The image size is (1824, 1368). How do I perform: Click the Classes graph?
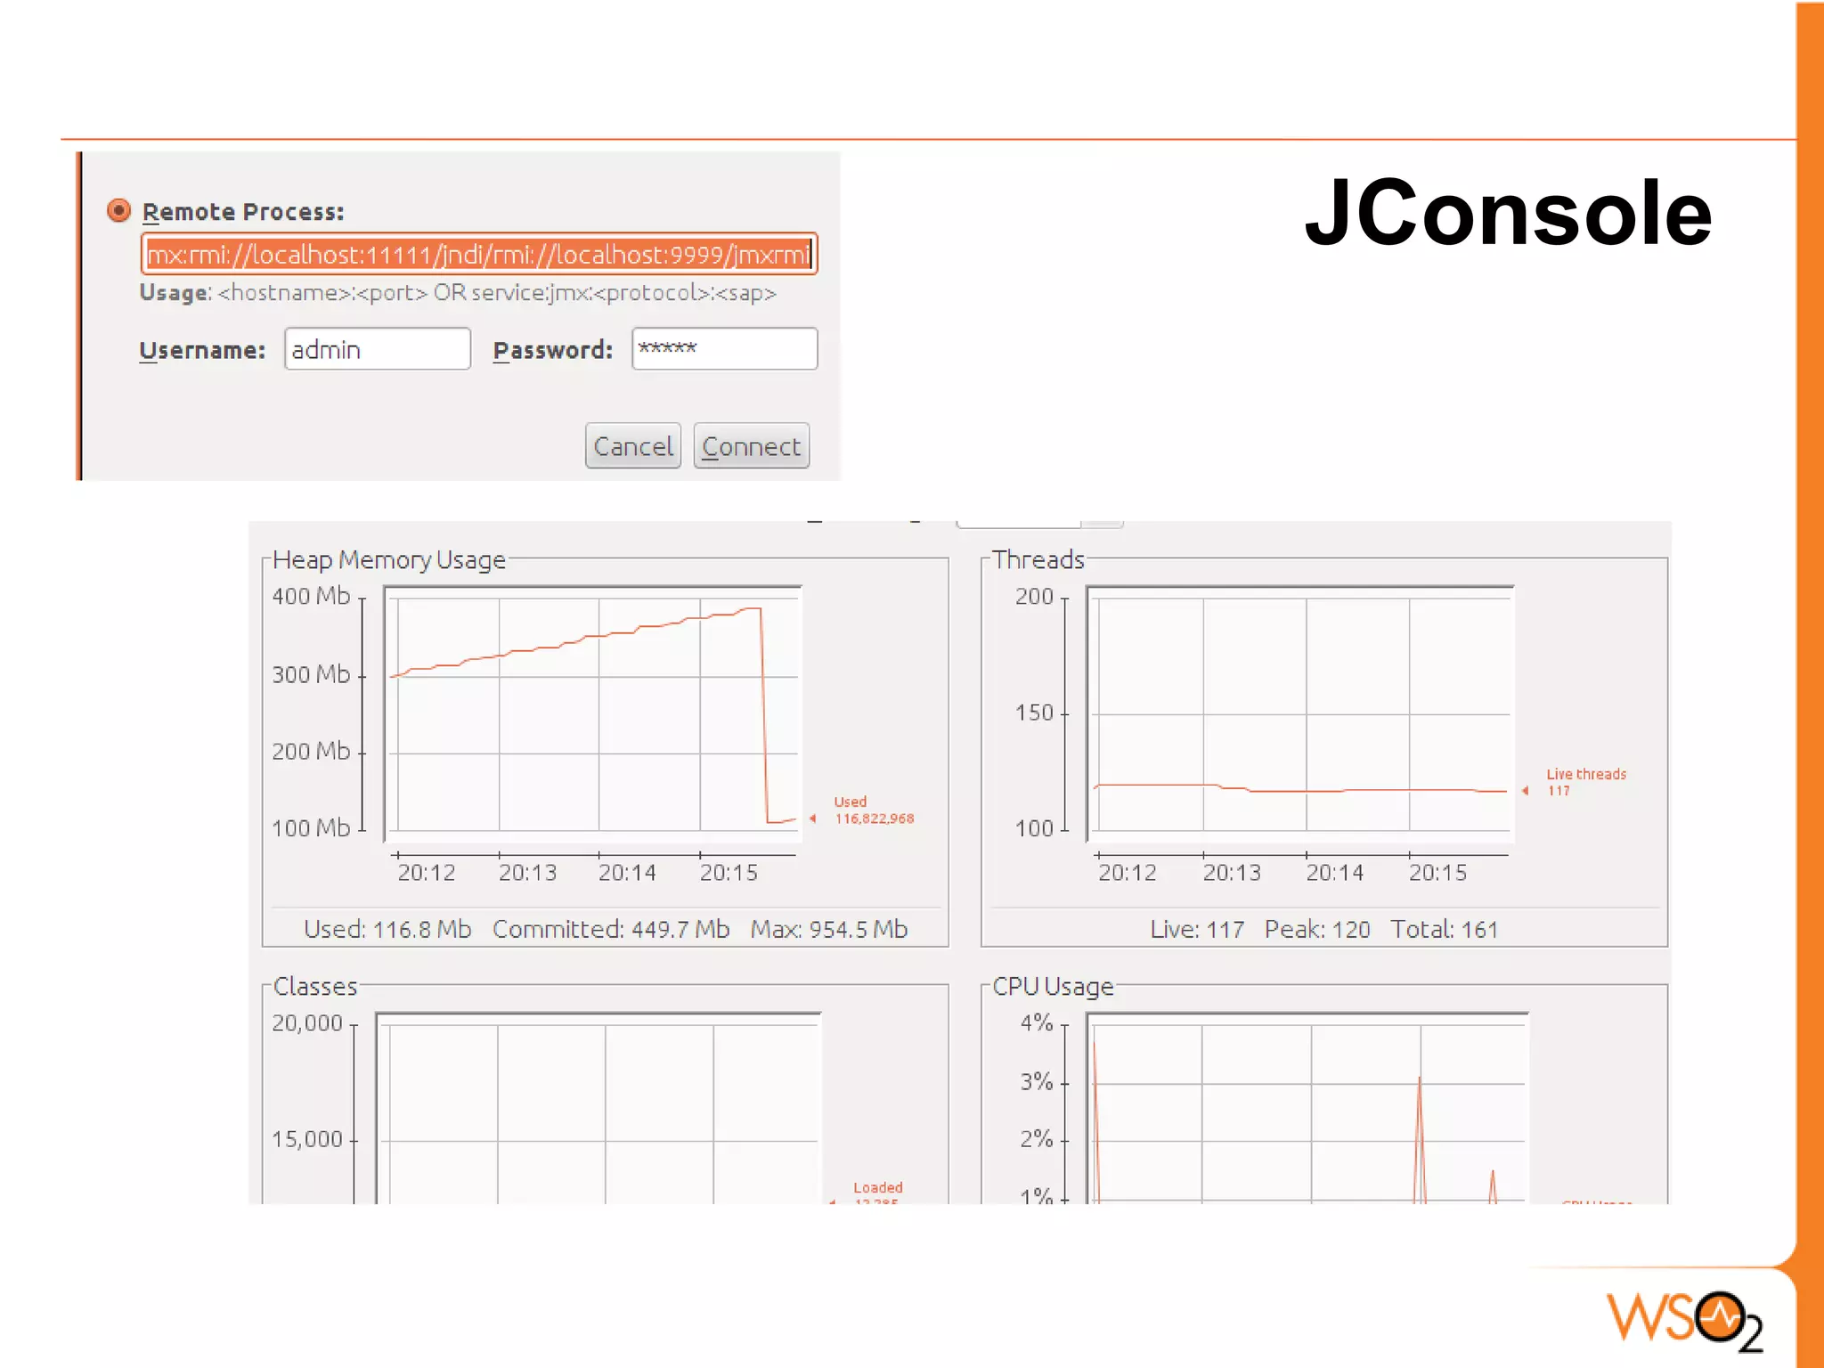point(598,1109)
